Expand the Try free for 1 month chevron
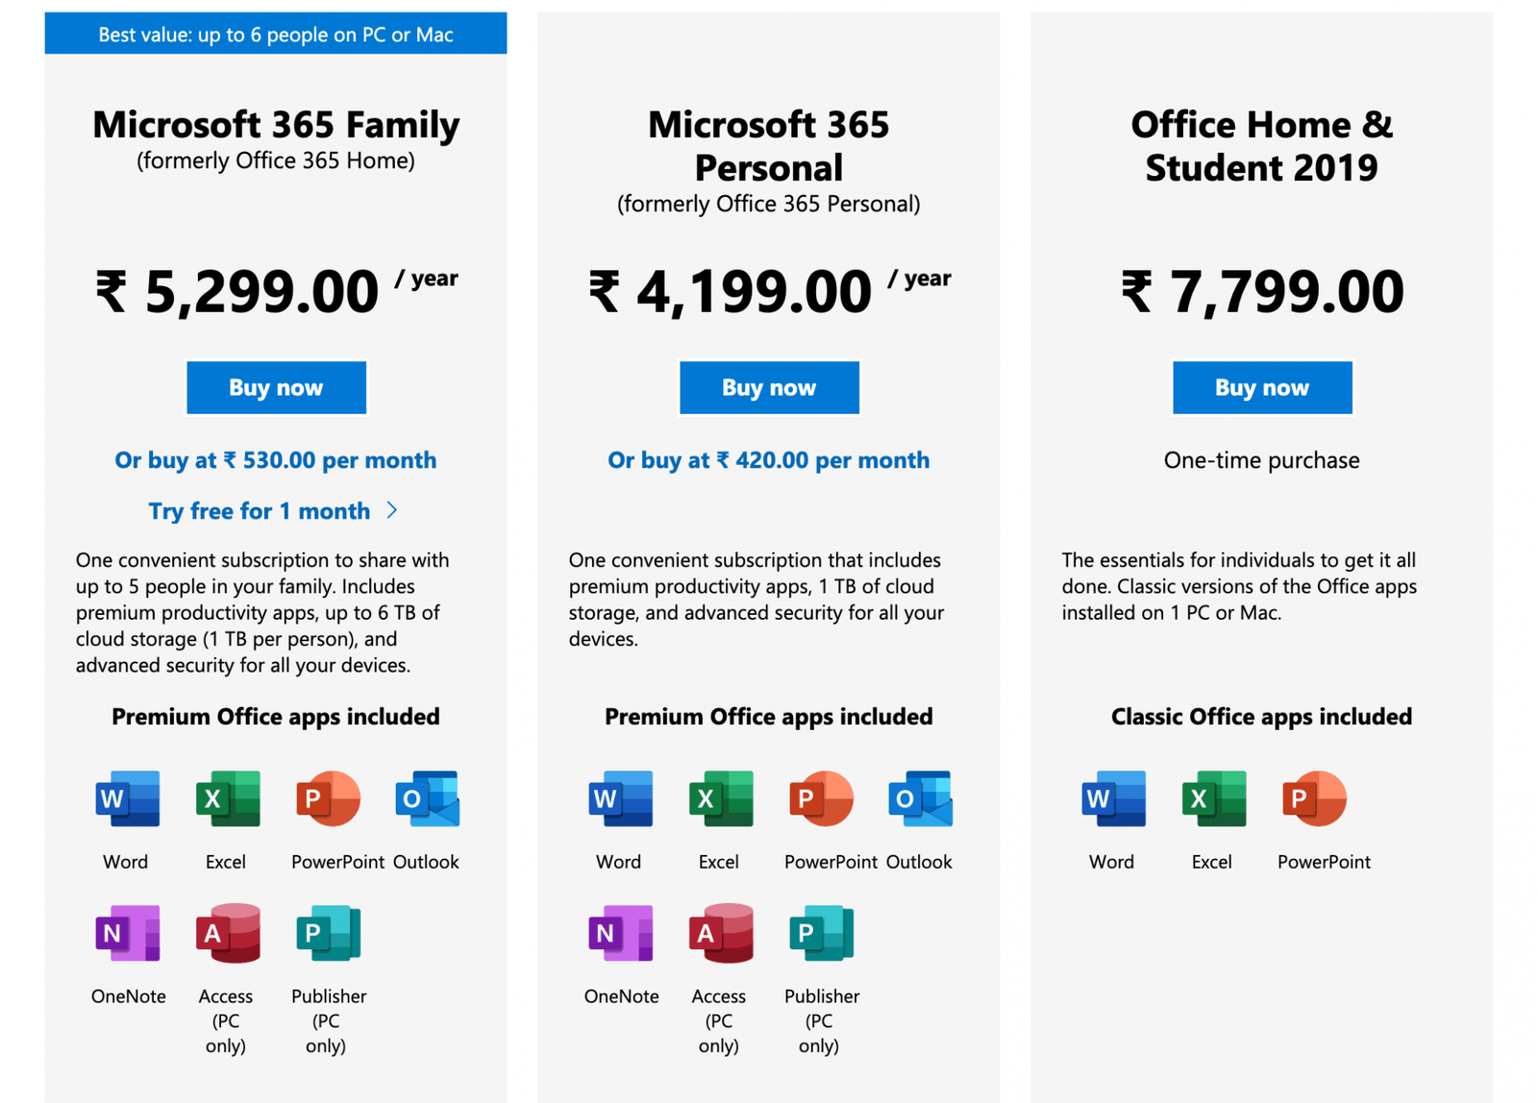This screenshot has height=1103, width=1538. 392,511
